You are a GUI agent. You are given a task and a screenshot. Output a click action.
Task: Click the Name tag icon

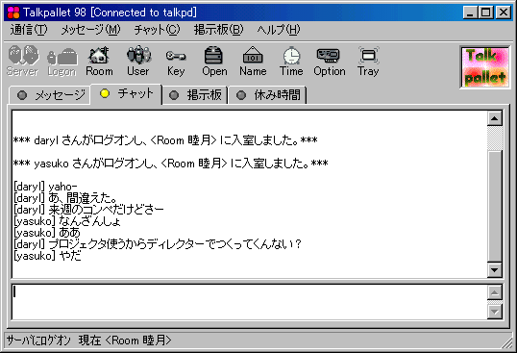point(253,61)
